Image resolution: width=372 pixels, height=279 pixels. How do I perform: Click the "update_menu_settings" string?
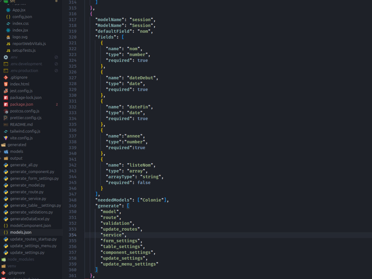coord(129,264)
